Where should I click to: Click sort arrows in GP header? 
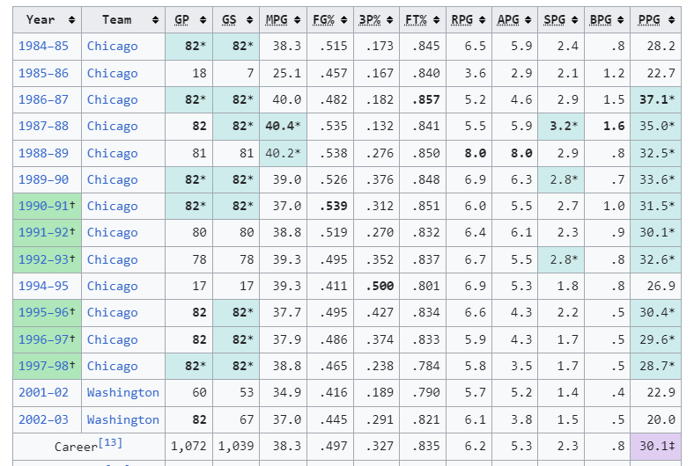pyautogui.click(x=203, y=20)
